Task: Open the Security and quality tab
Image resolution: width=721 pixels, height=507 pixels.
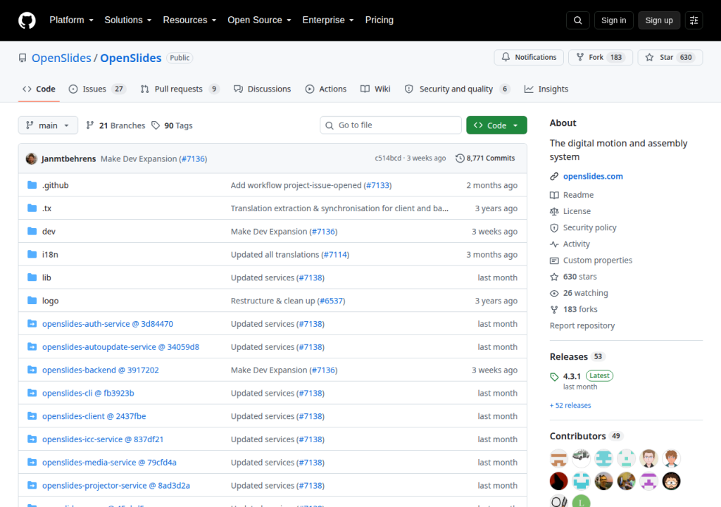Action: 456,89
